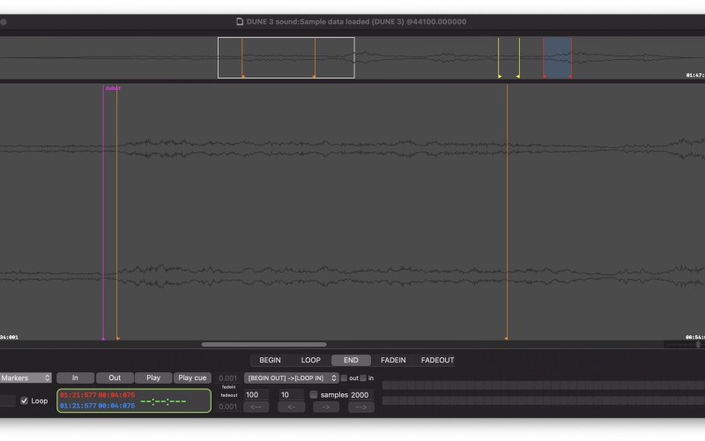705x441 pixels.
Task: Click the Play button
Action: pyautogui.click(x=152, y=378)
